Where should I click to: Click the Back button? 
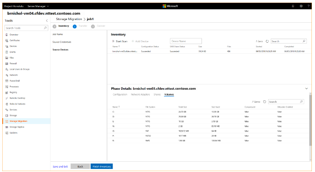point(80,166)
